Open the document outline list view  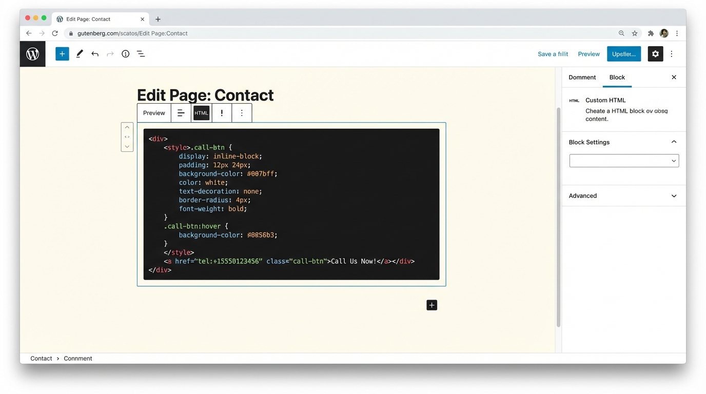pyautogui.click(x=141, y=53)
